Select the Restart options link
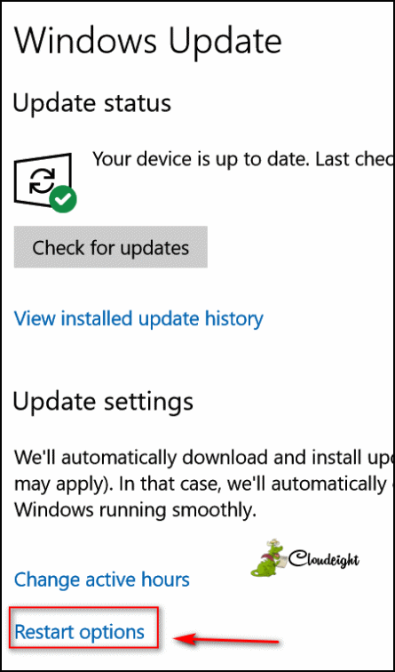The image size is (395, 672). [80, 632]
